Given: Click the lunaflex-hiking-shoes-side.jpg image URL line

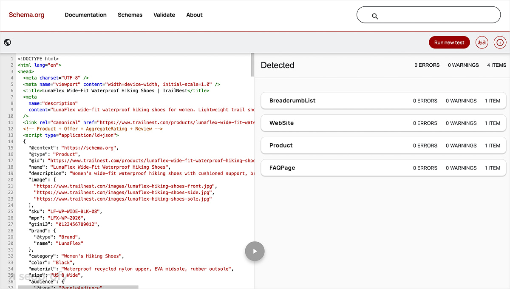Looking at the screenshot, I should (x=124, y=193).
